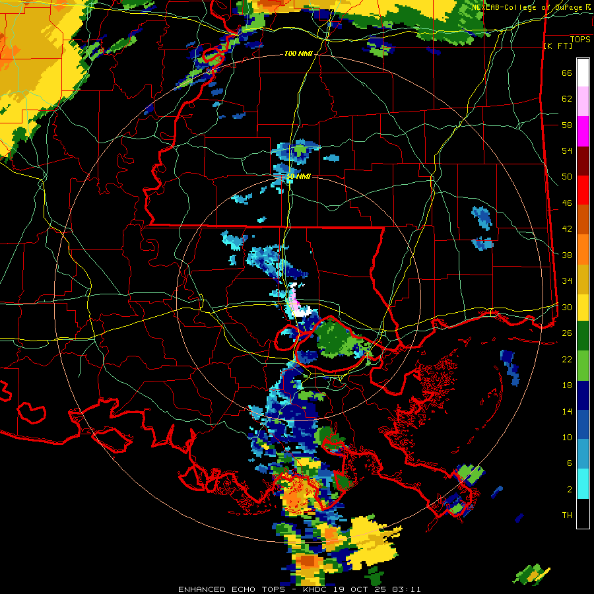
Task: Click the legend value 66
Action: point(567,73)
